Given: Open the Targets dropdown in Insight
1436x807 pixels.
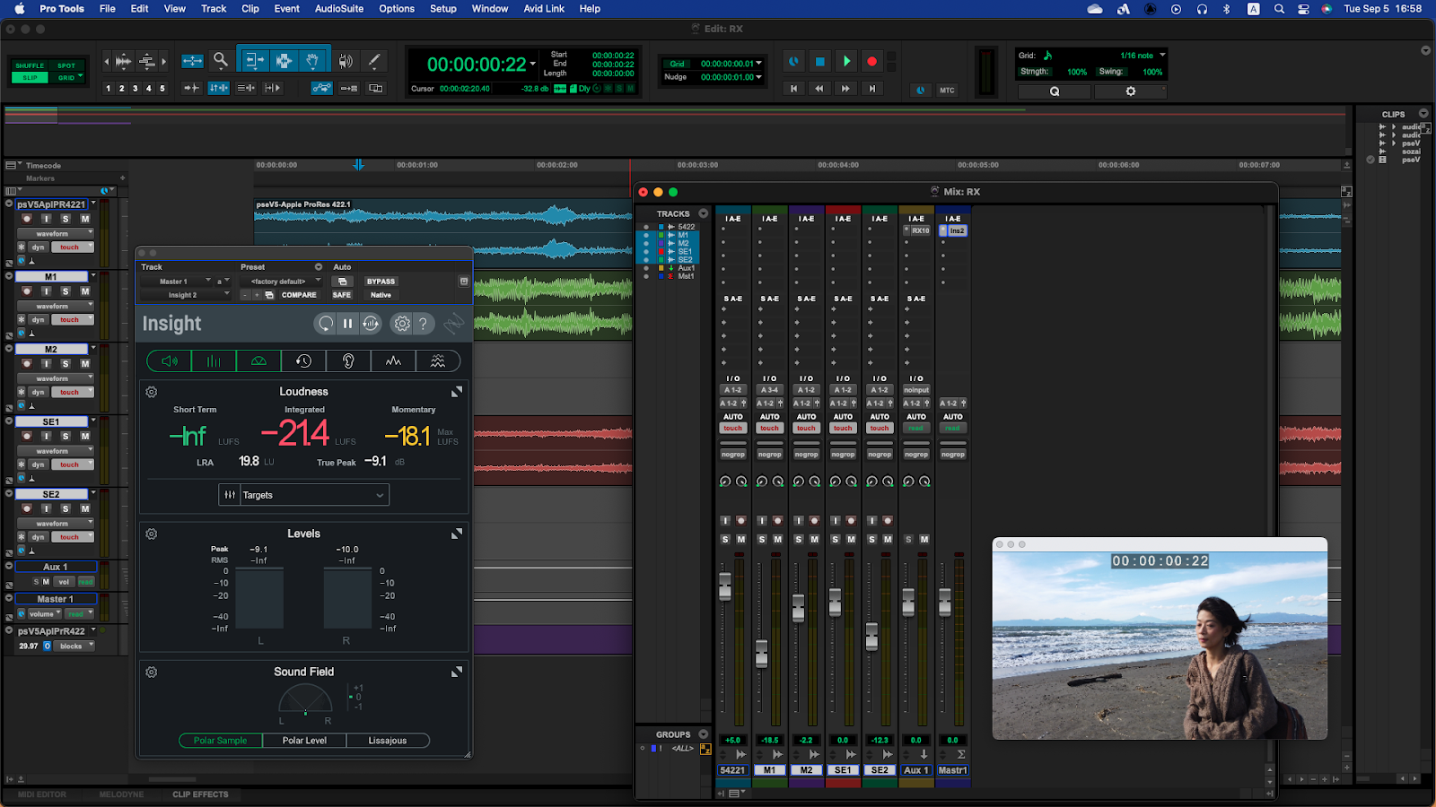Looking at the screenshot, I should coord(304,495).
